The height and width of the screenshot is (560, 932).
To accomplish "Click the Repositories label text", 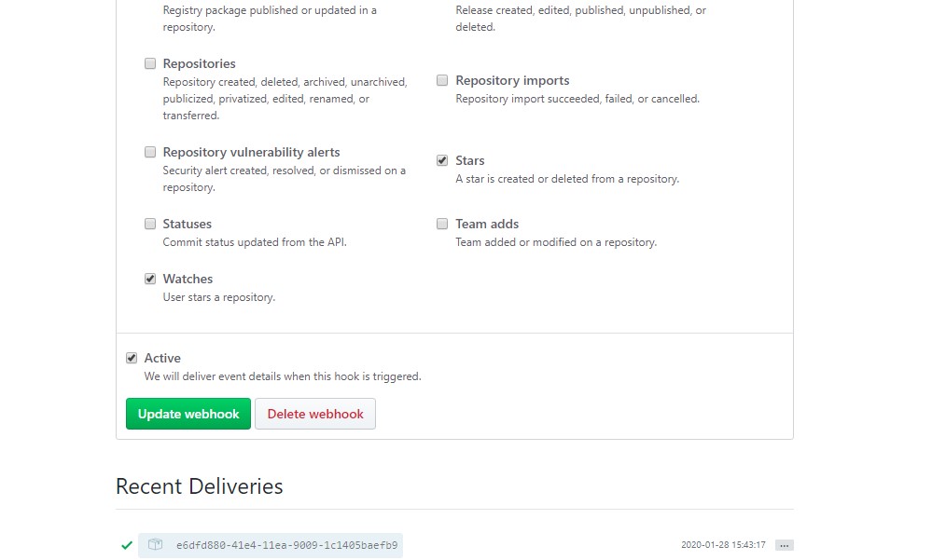I will point(199,63).
